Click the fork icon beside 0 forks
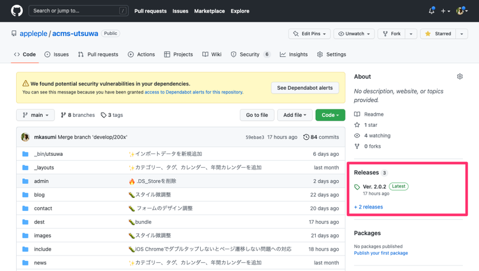The image size is (479, 271). coord(357,146)
